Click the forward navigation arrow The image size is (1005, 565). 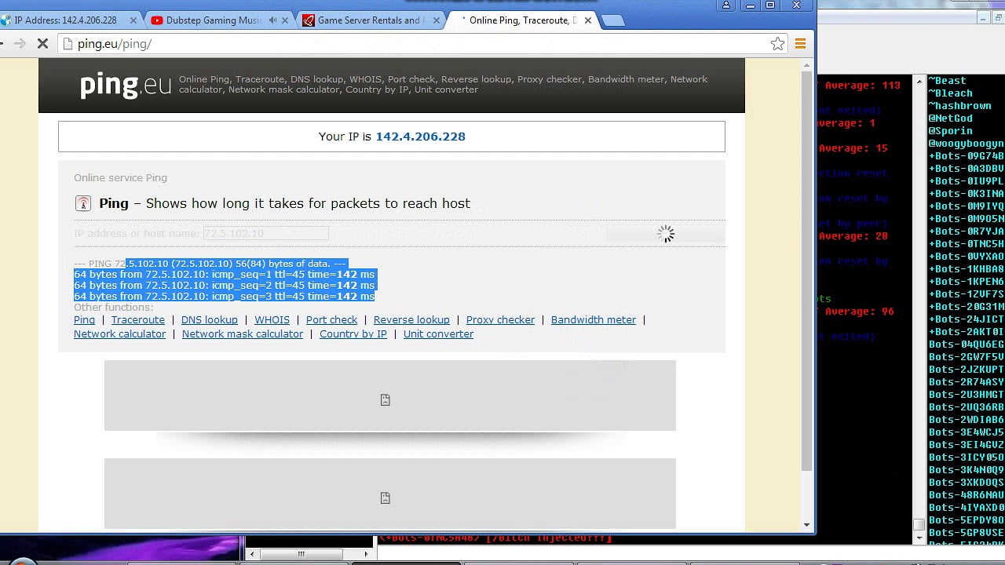click(x=20, y=44)
